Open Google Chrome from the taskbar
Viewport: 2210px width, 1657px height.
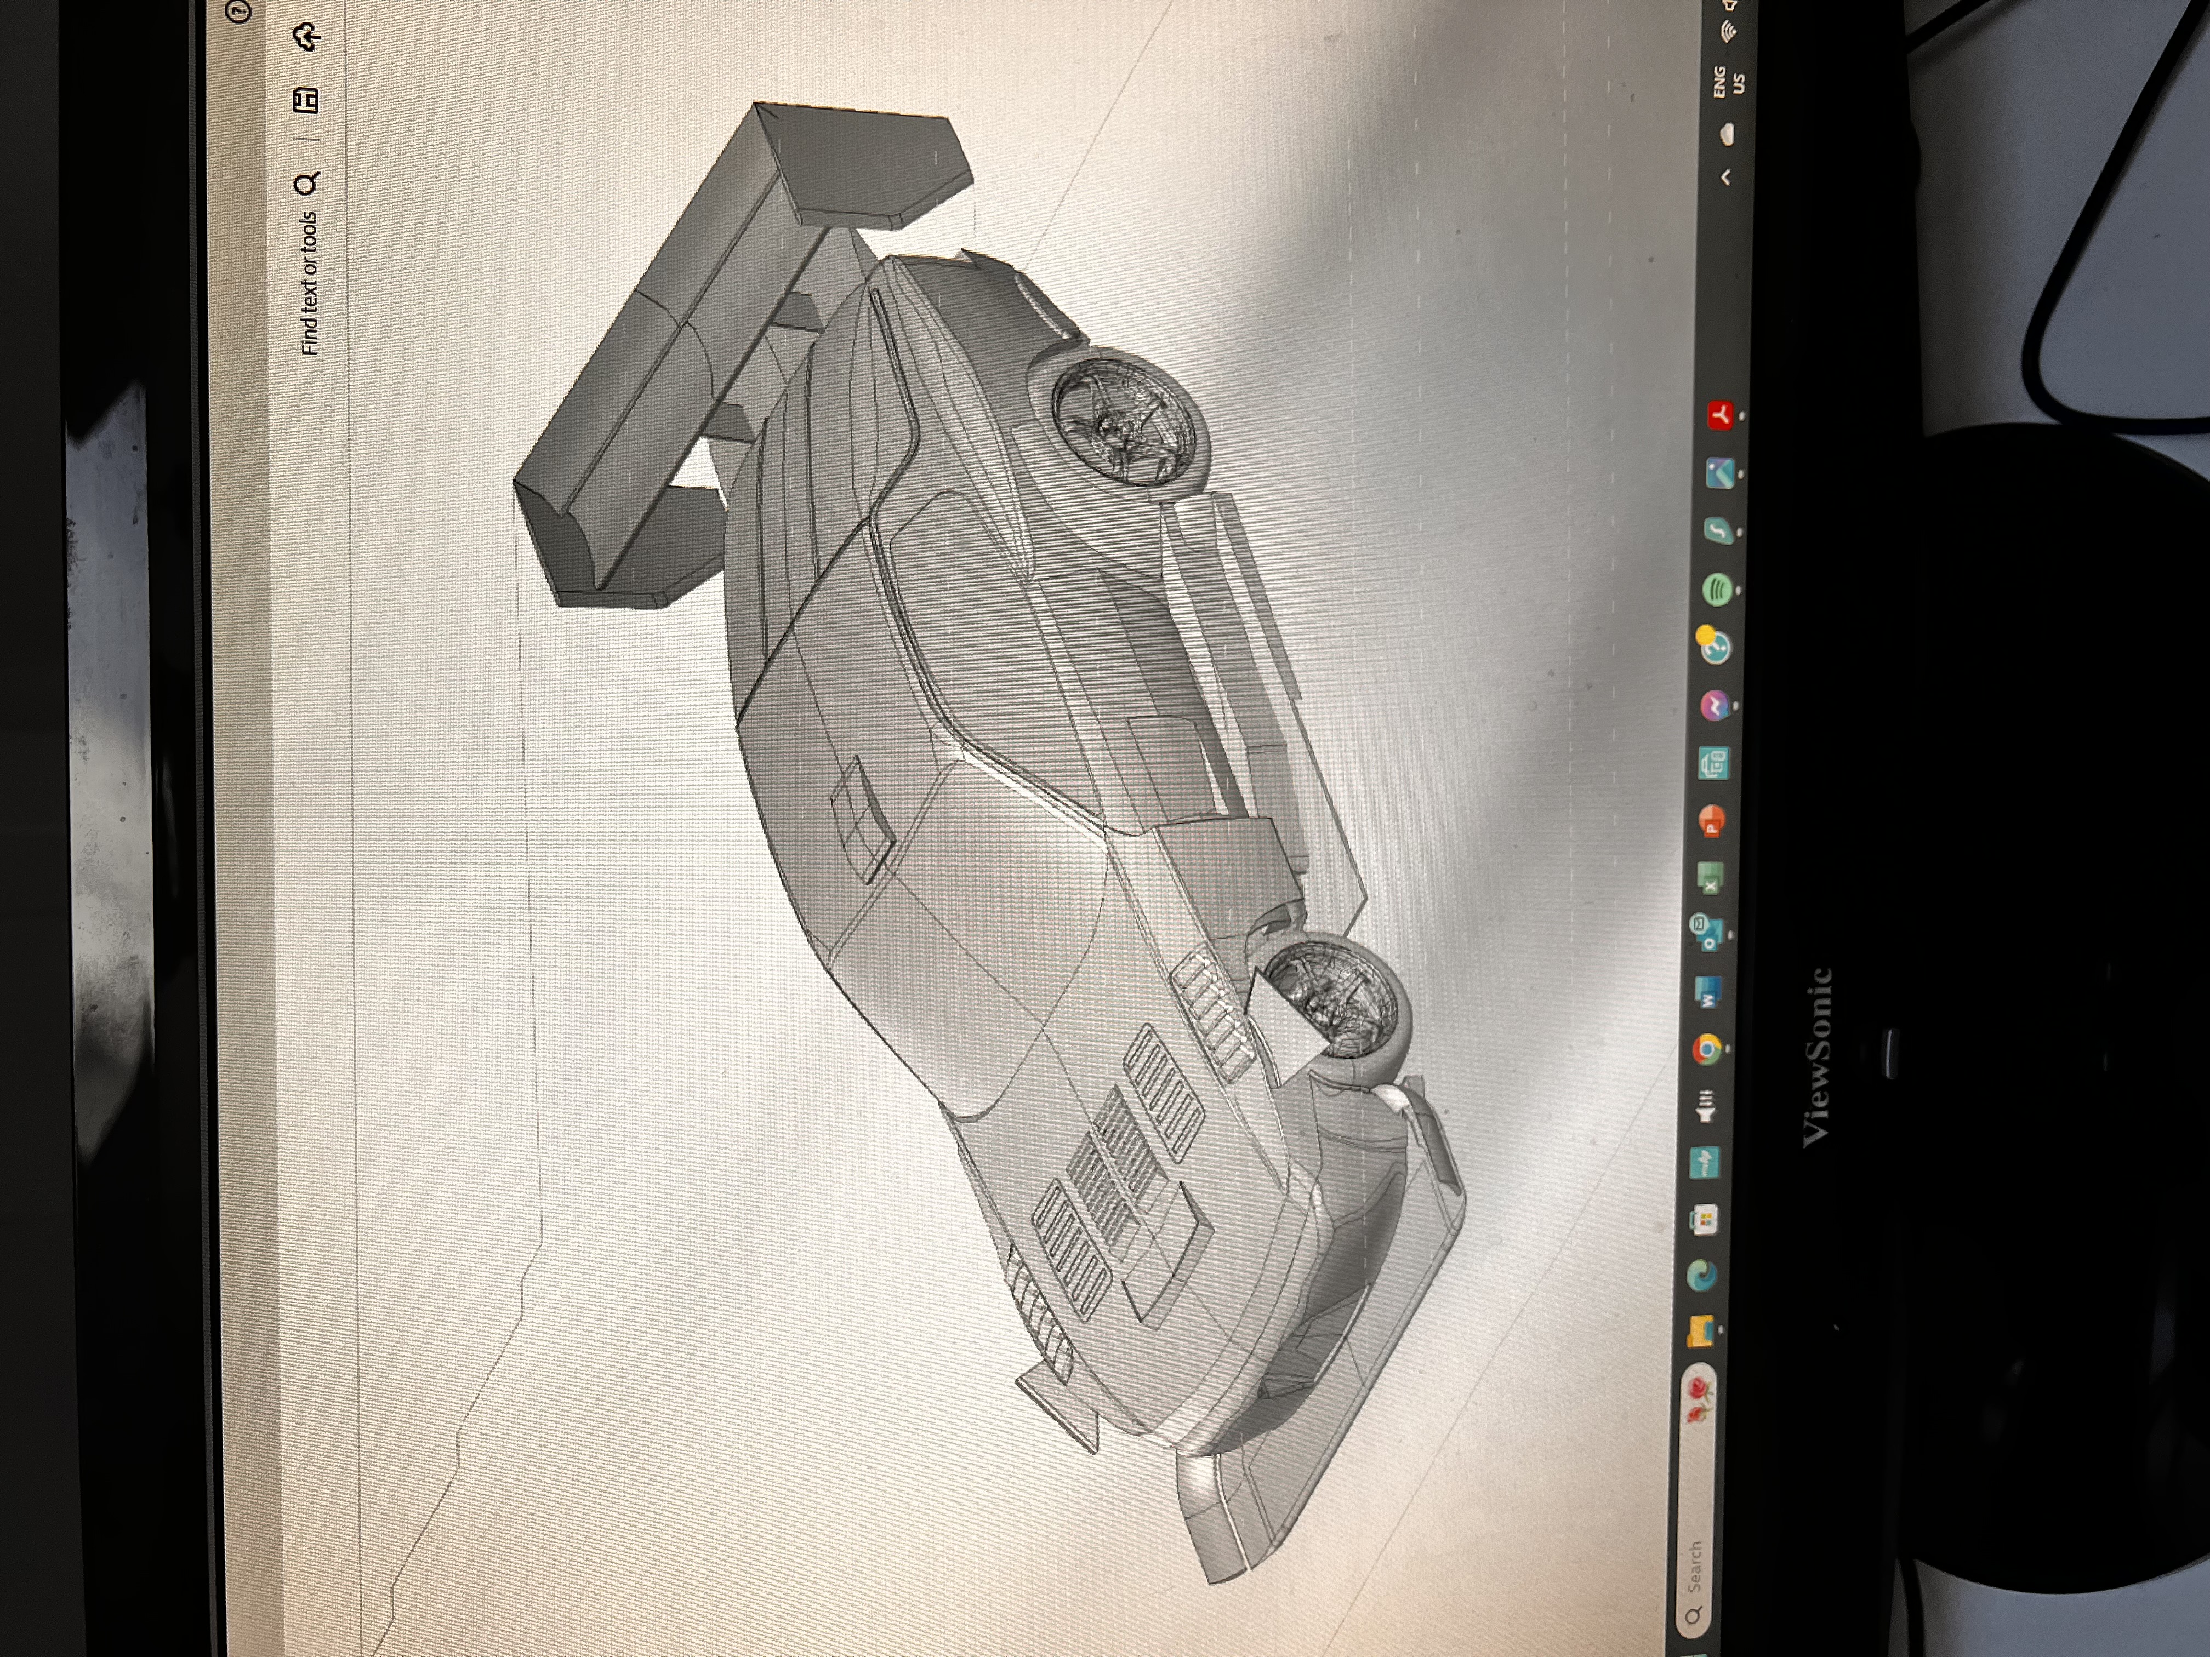tap(1706, 1049)
